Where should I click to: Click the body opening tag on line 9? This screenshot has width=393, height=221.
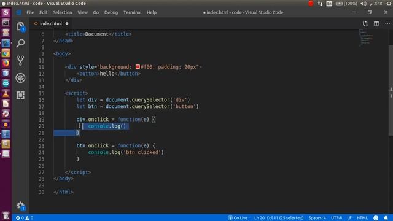coord(62,54)
